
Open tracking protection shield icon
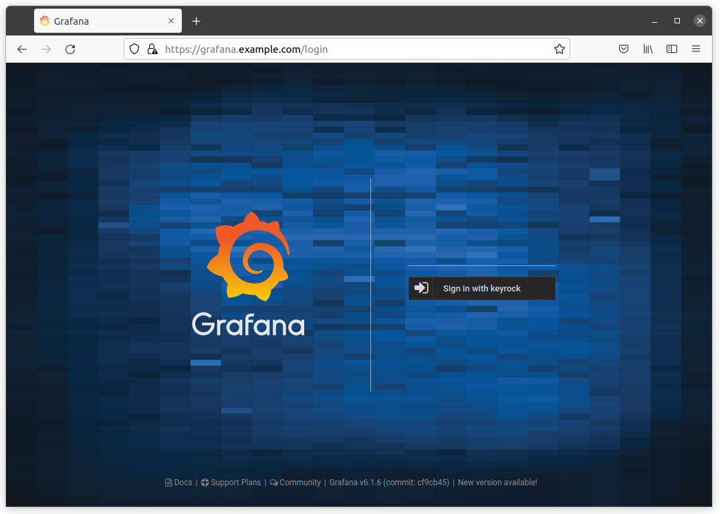coord(134,49)
